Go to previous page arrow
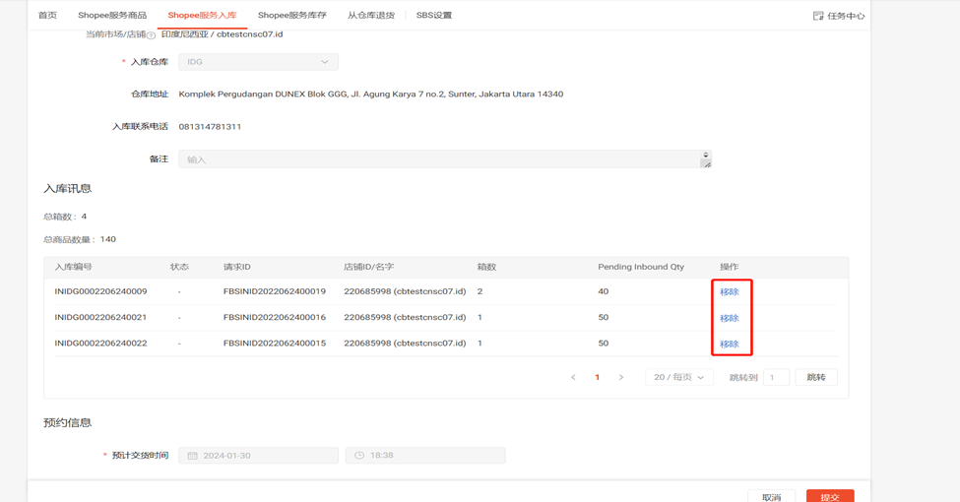 (573, 378)
